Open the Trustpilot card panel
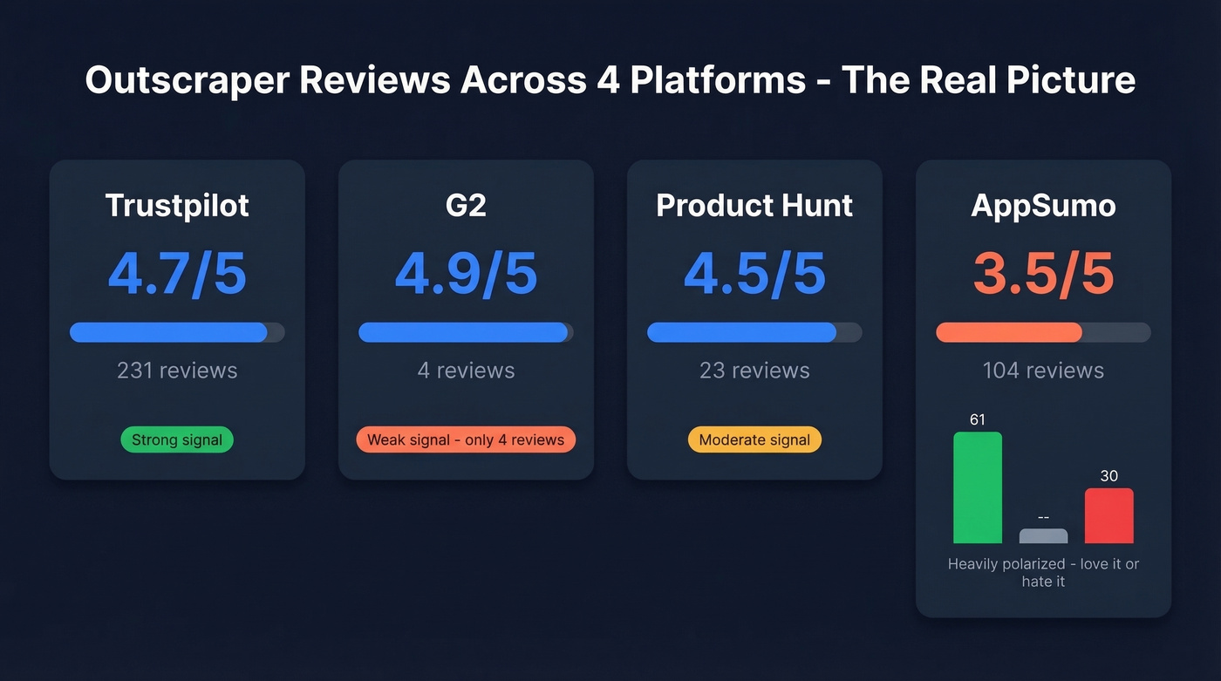Viewport: 1221px width, 681px height. coord(176,318)
